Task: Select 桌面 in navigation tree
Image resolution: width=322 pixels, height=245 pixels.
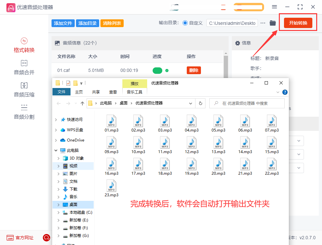Action: pos(73,204)
